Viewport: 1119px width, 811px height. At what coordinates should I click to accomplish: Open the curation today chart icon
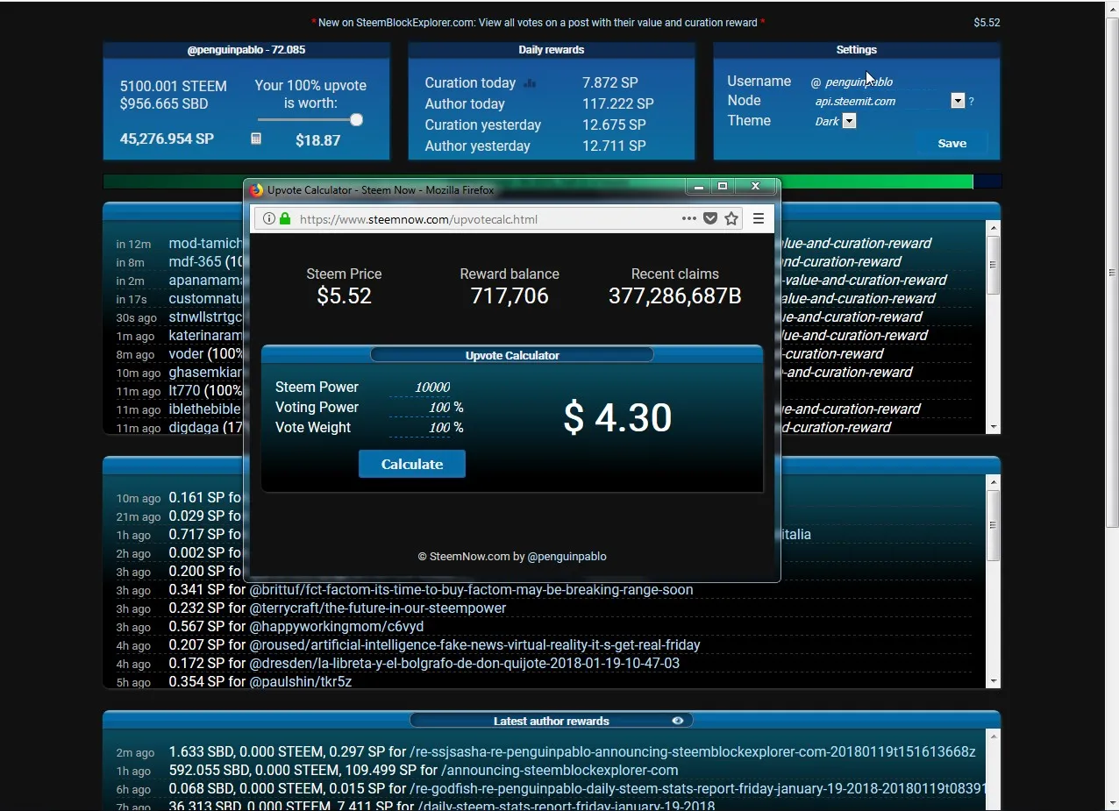coord(530,83)
